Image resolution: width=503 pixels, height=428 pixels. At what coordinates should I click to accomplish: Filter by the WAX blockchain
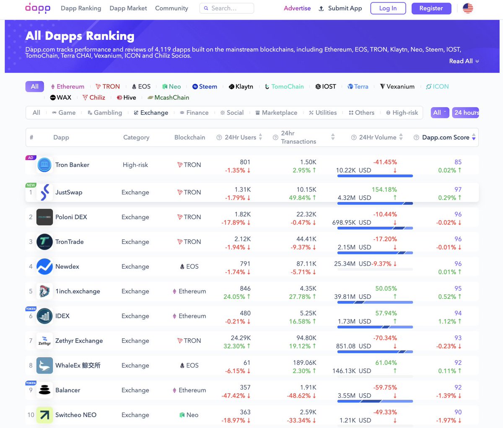pos(61,97)
